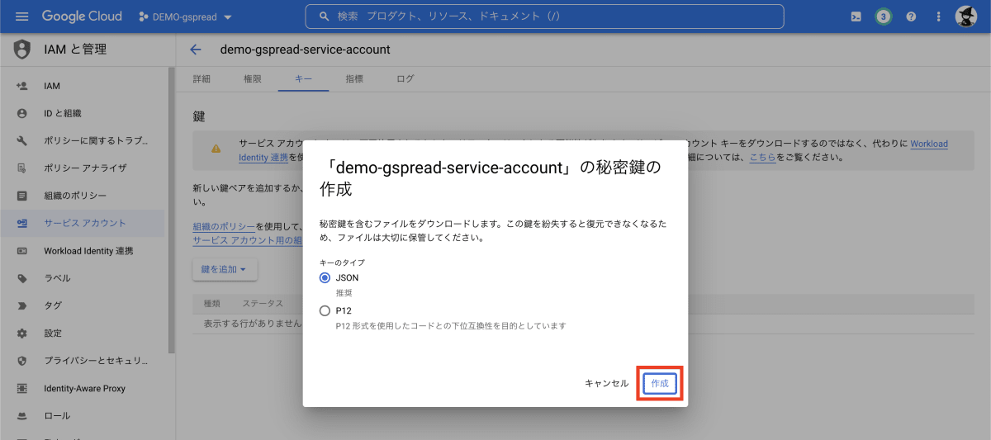Click the wrench icon for policy troubleshooting

(22, 140)
